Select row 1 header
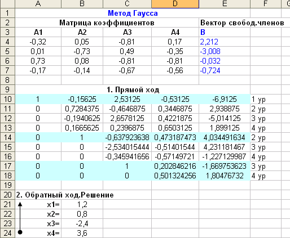Image resolution: width=290 pixels, height=238 pixels. [x=7, y=13]
